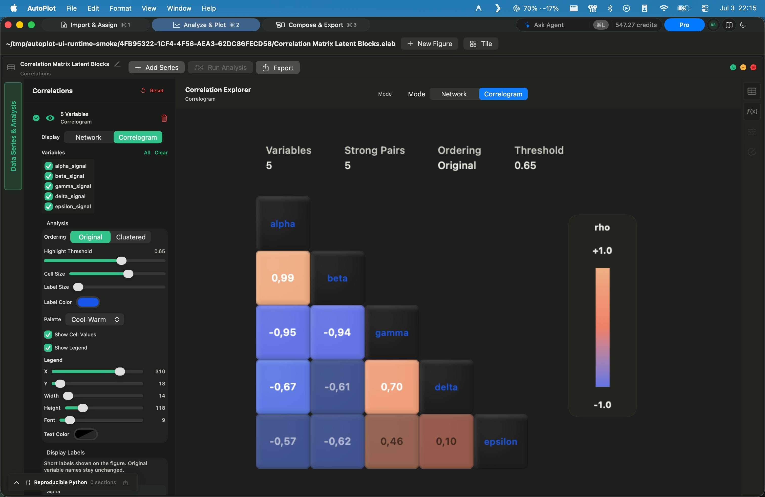The height and width of the screenshot is (497, 765).
Task: Open the Cool-Warm palette dropdown
Action: (x=95, y=319)
